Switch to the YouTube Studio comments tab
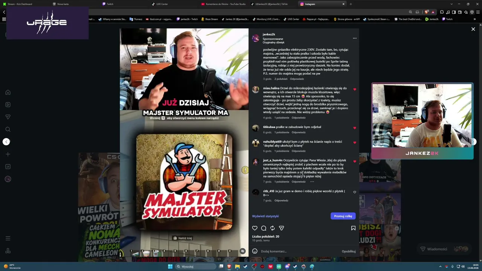This screenshot has height=271, width=482. click(x=223, y=4)
